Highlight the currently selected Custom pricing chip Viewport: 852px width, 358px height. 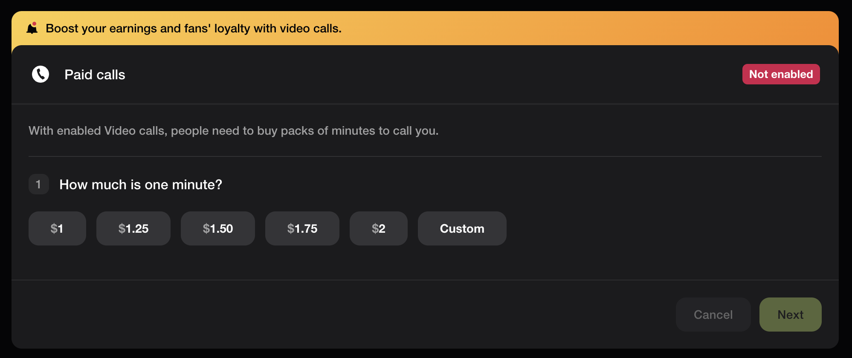(x=462, y=228)
